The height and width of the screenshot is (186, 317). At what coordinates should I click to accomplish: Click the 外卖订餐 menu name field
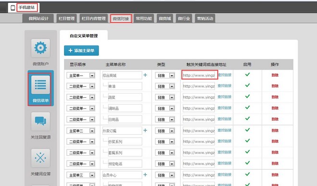click(122, 131)
